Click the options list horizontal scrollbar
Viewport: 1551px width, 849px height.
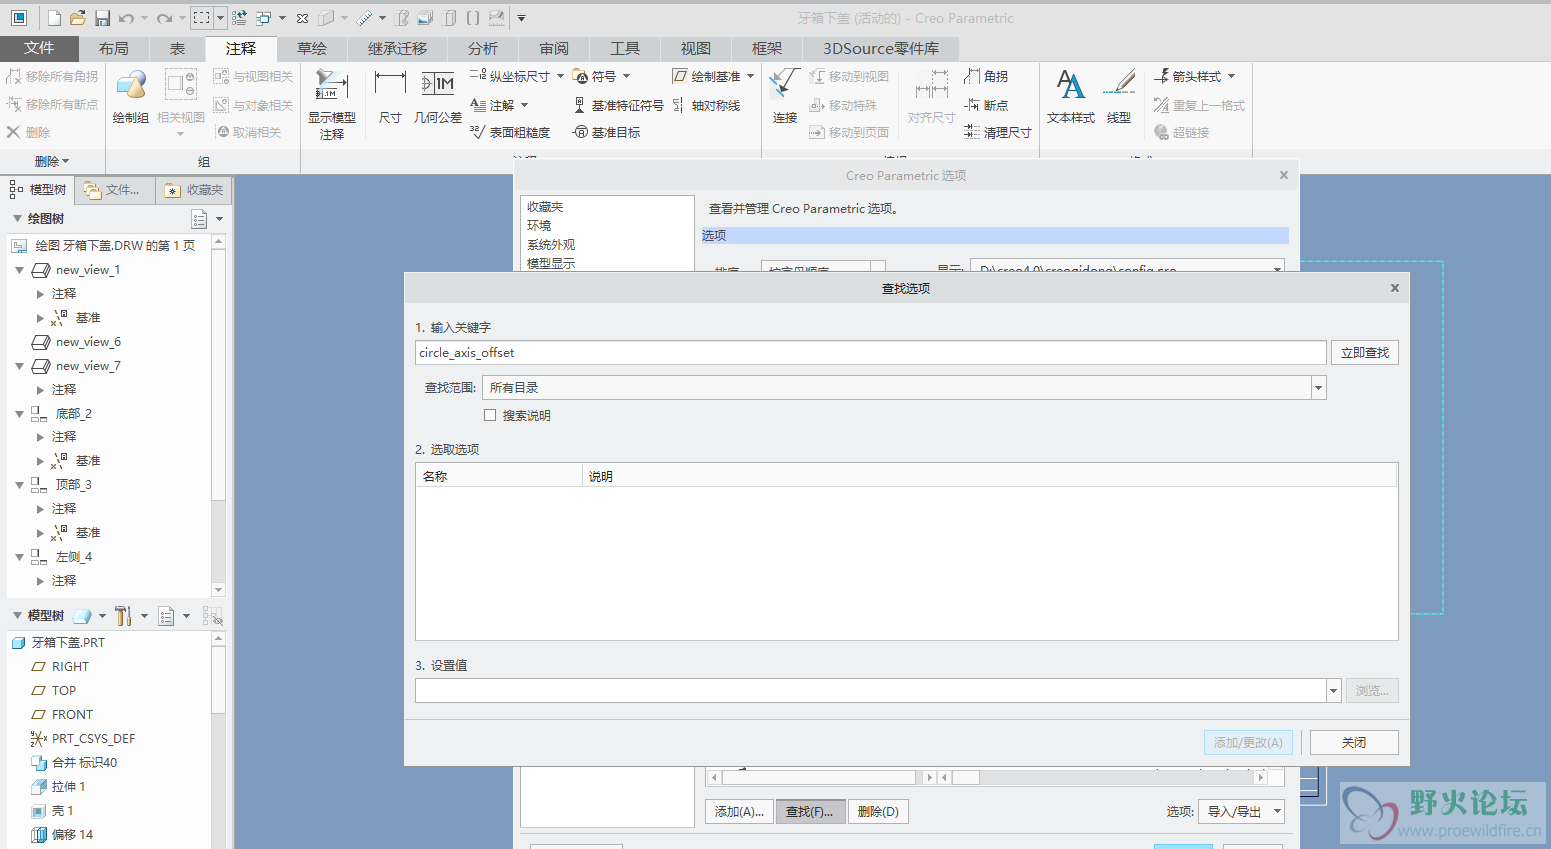point(819,777)
